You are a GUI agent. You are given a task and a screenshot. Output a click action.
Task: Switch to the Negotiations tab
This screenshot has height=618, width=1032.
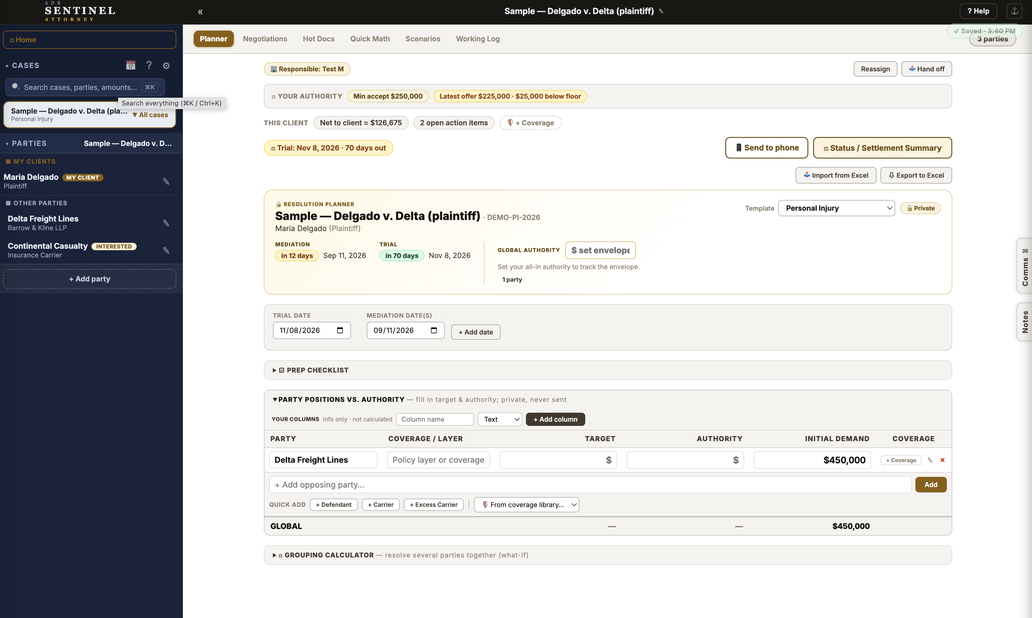[265, 39]
